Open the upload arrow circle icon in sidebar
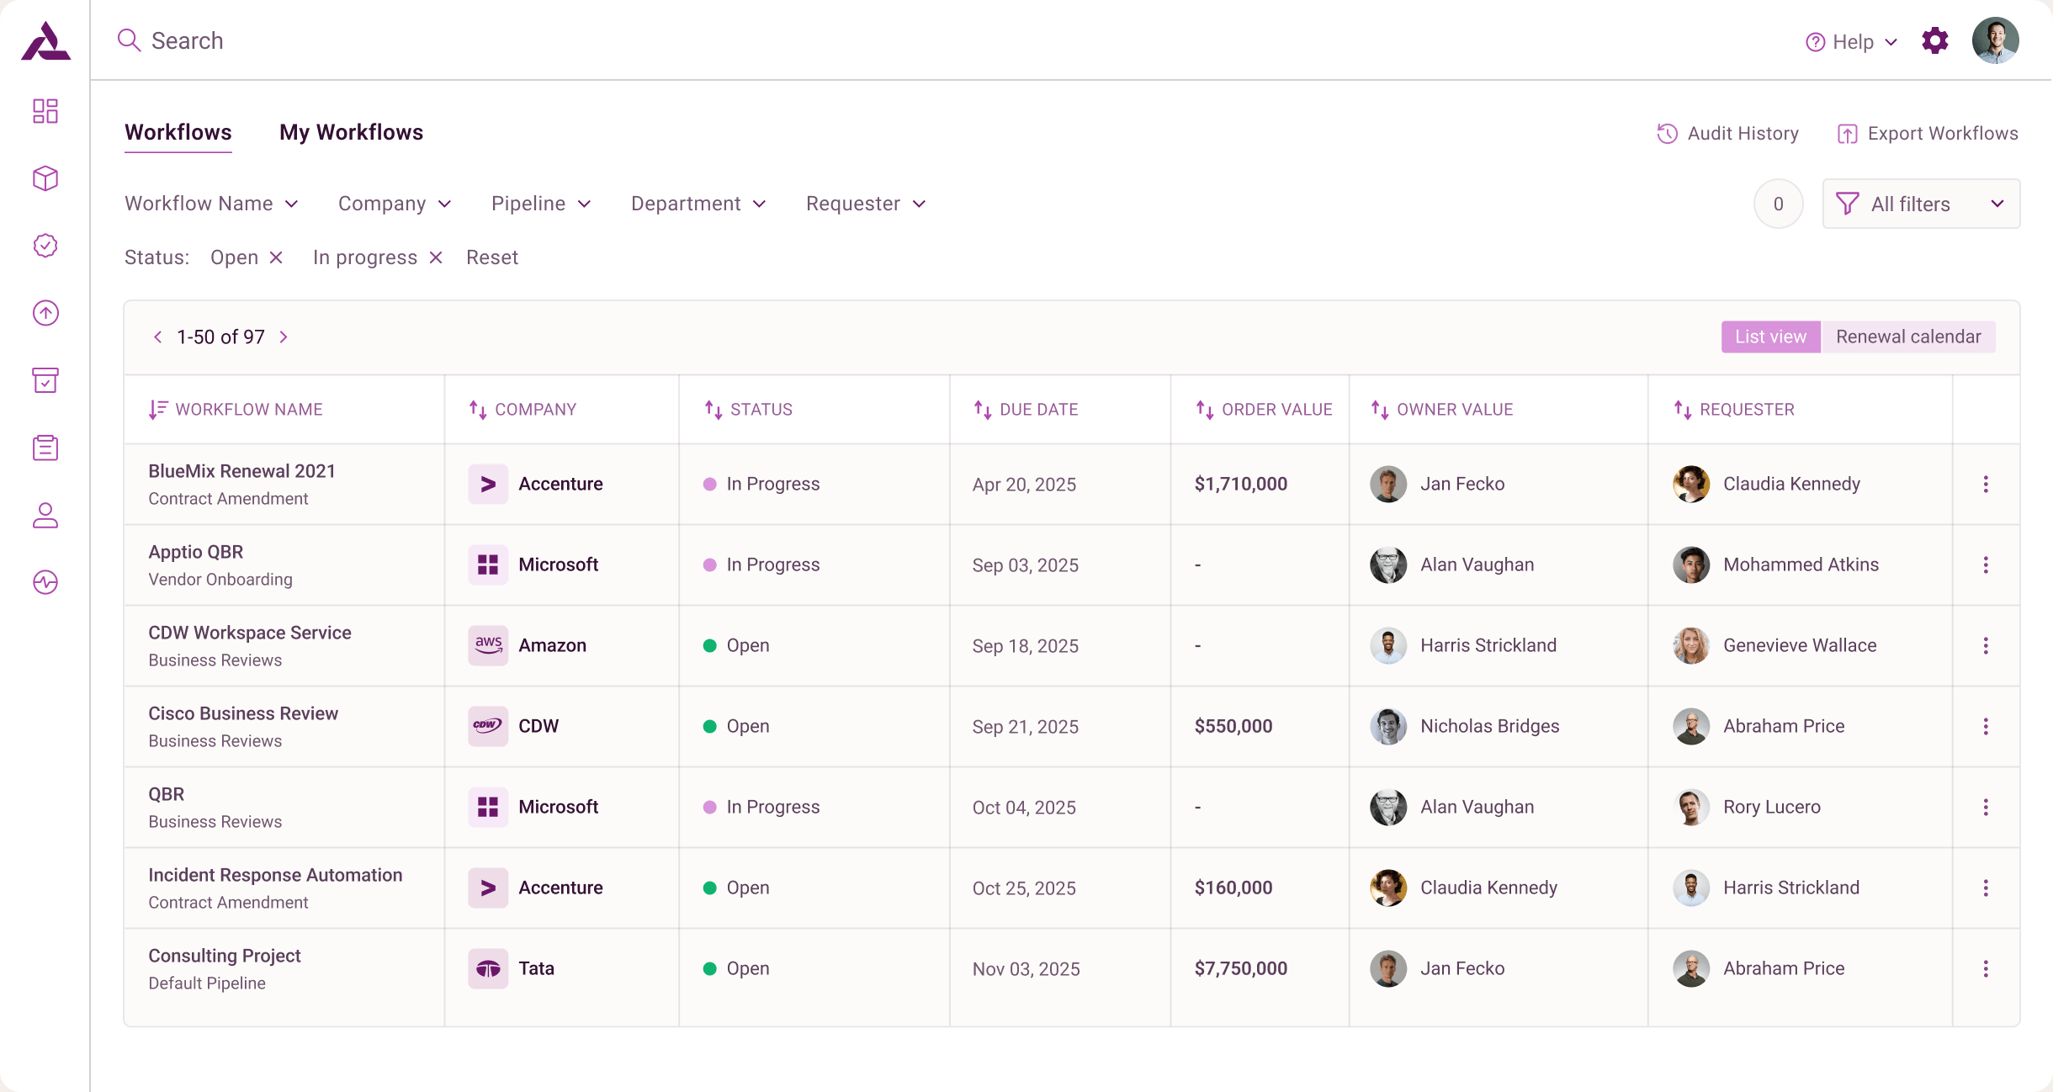Image resolution: width=2053 pixels, height=1092 pixels. pos(45,313)
